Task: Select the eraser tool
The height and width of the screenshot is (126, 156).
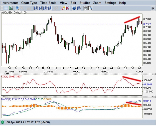Action: 63,8
